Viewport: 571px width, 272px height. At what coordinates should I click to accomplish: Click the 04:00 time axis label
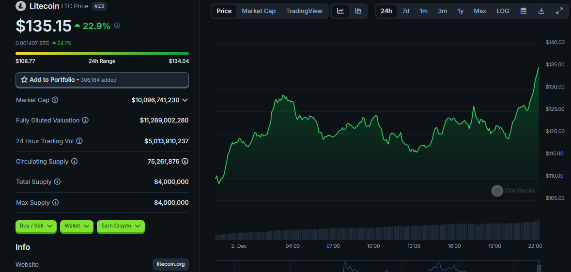pos(293,246)
